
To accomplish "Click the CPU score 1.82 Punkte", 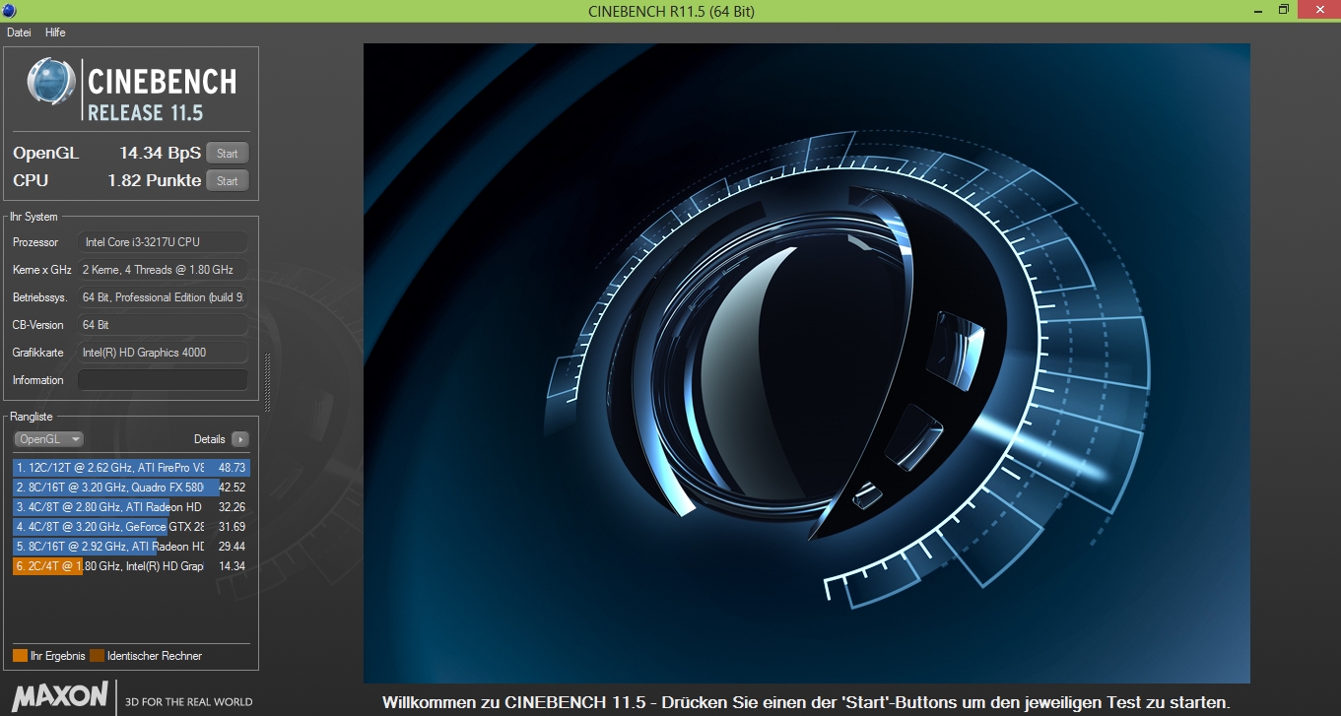I will (155, 181).
